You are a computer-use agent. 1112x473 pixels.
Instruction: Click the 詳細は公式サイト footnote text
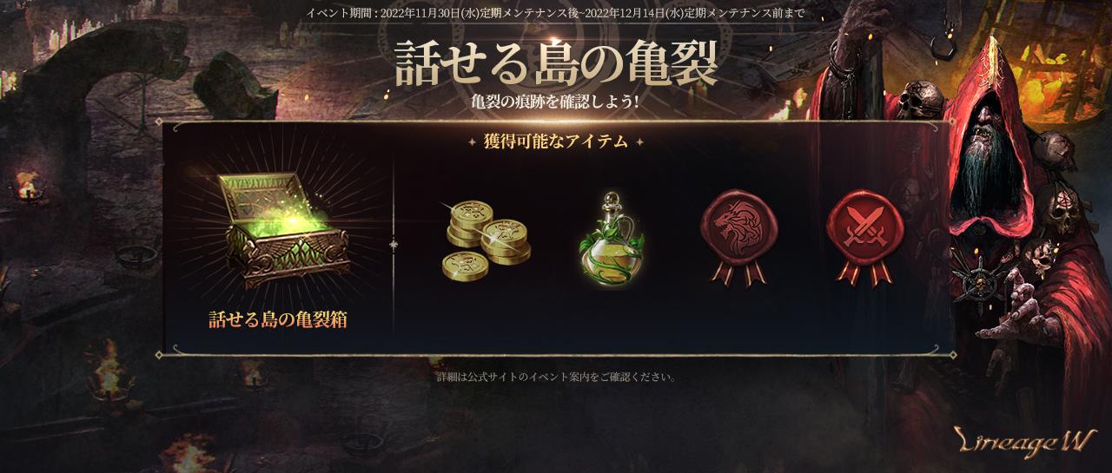[x=556, y=378]
